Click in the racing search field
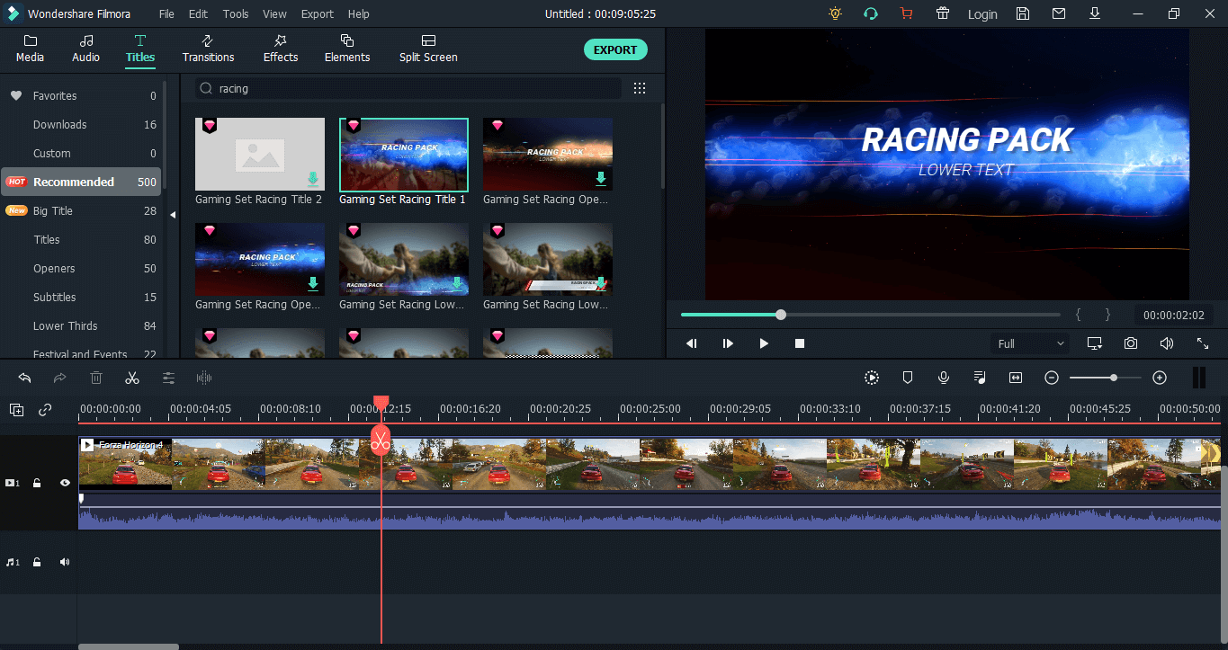The width and height of the screenshot is (1228, 650). 408,88
